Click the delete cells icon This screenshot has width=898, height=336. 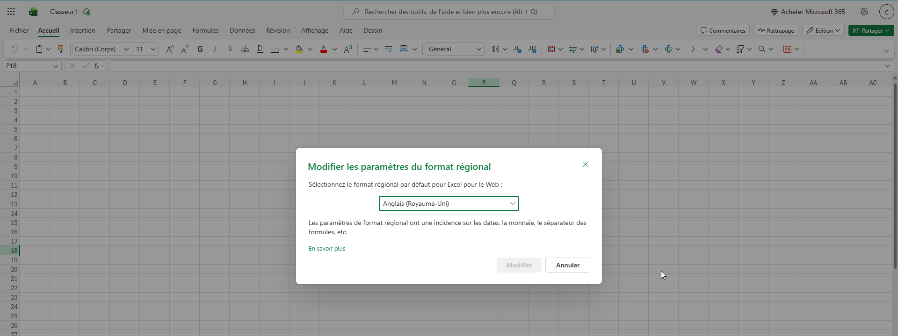coord(645,49)
